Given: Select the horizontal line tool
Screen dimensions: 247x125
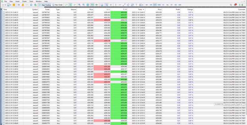Looking at the screenshot, I should (120, 5).
